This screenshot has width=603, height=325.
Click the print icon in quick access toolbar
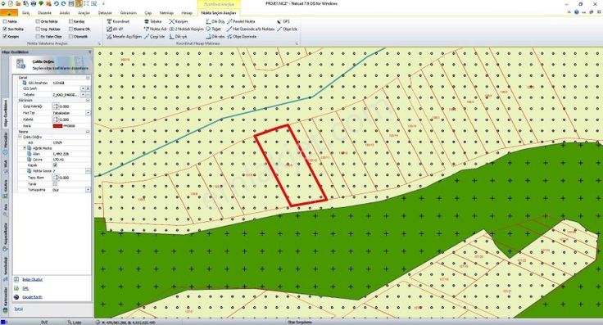(x=34, y=3)
